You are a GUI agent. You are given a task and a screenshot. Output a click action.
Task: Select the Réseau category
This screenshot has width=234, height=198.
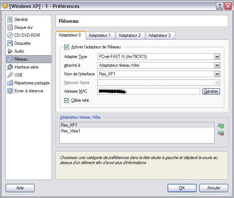click(28, 59)
